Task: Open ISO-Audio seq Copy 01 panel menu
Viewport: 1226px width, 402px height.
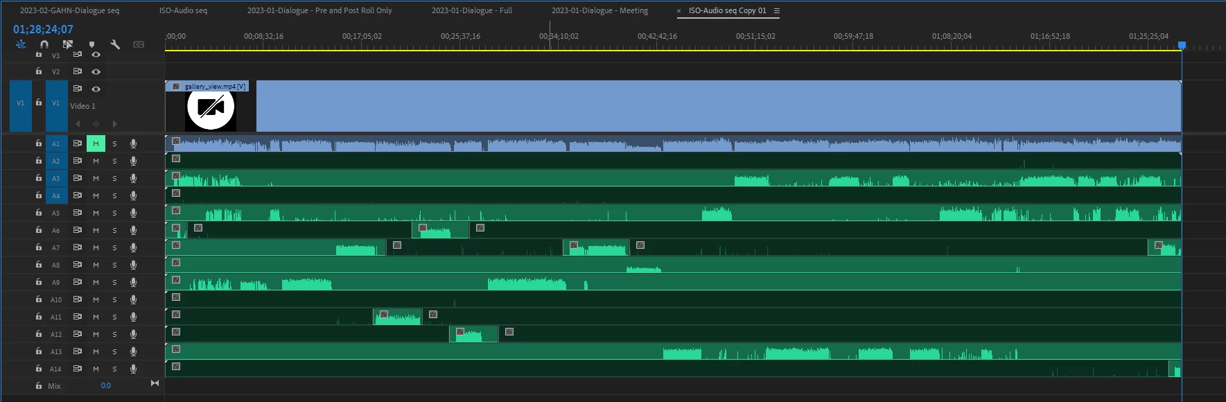Action: click(x=777, y=10)
